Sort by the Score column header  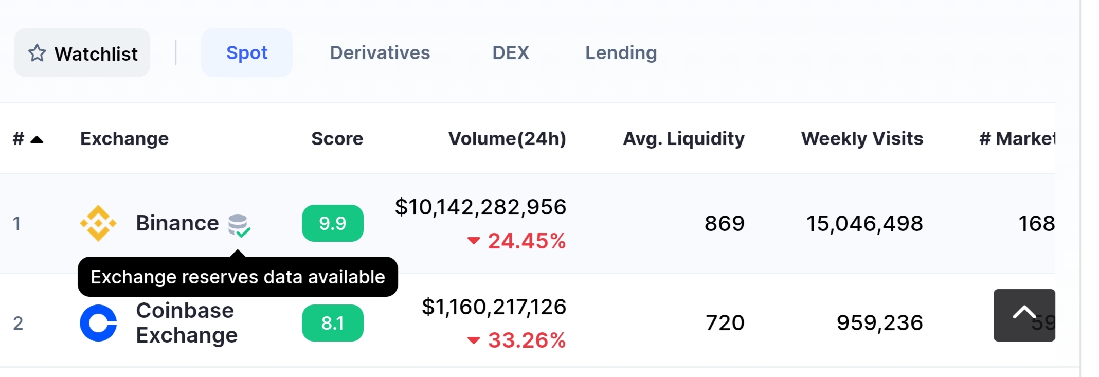point(337,138)
